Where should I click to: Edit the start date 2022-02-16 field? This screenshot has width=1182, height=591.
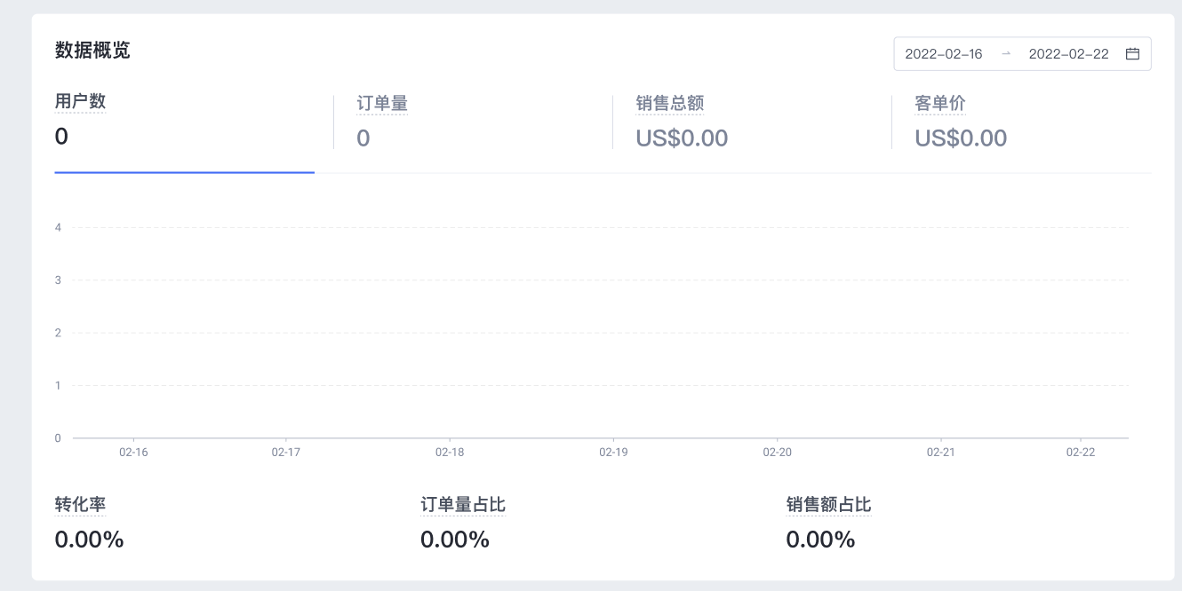pyautogui.click(x=944, y=54)
